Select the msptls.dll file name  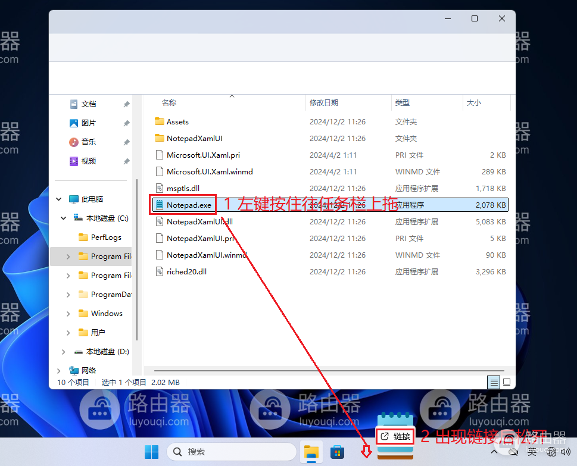point(183,189)
